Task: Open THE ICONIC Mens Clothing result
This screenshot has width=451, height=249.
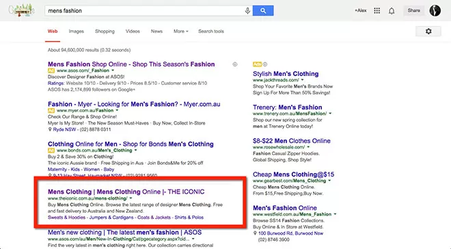Action: coord(126,192)
